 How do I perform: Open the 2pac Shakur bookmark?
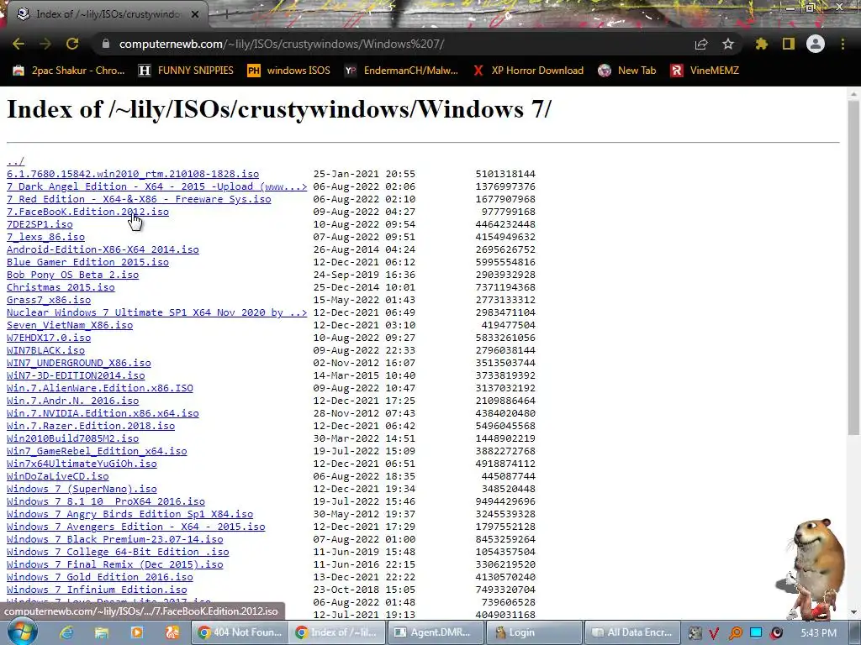(x=69, y=71)
